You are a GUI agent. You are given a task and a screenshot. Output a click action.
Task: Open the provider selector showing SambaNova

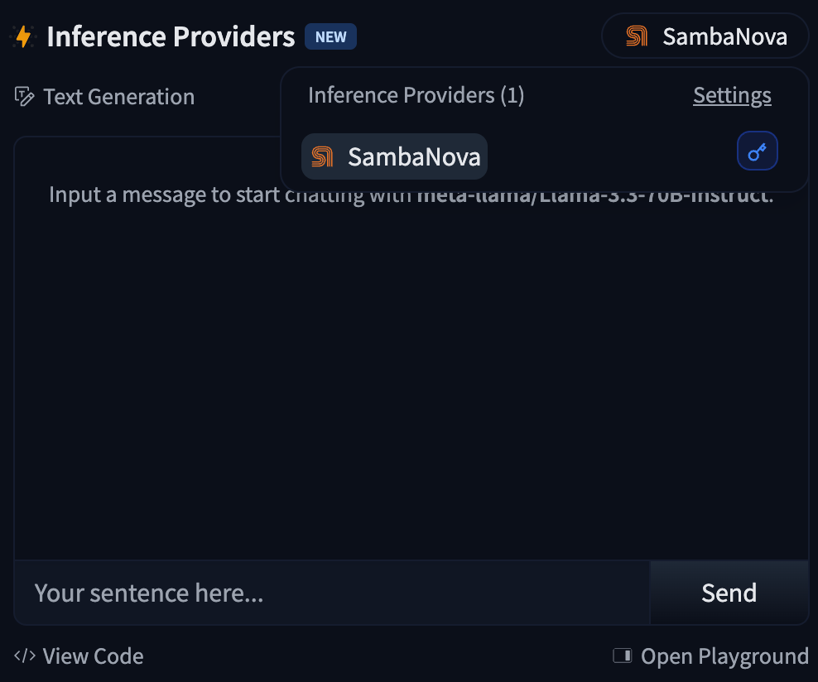(705, 36)
